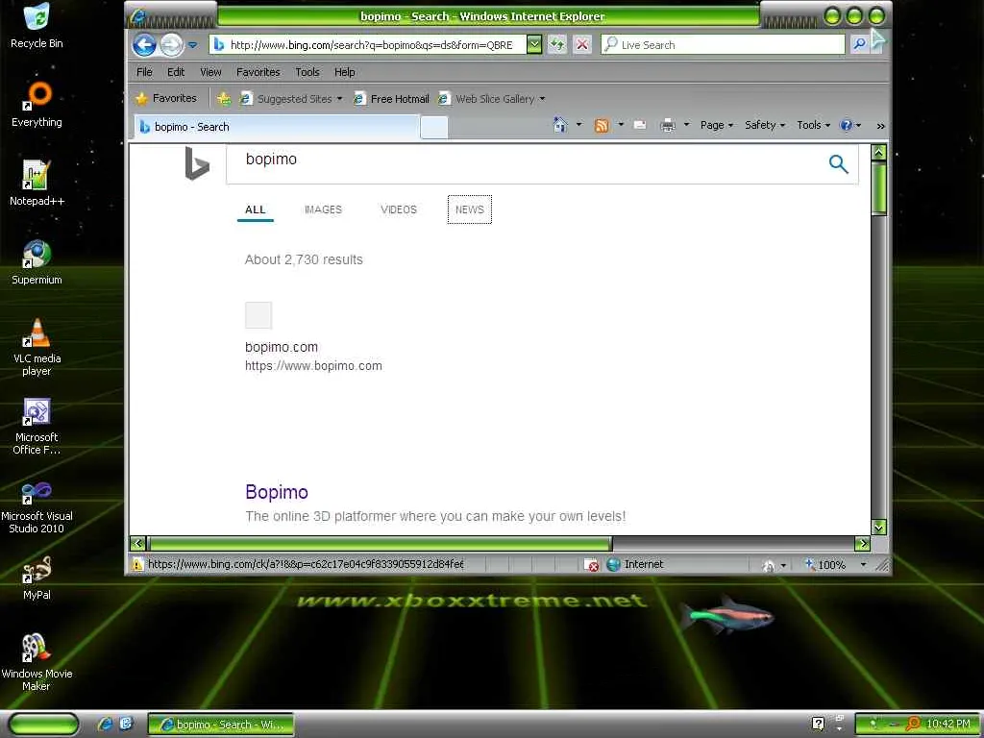Open the File menu

click(144, 72)
